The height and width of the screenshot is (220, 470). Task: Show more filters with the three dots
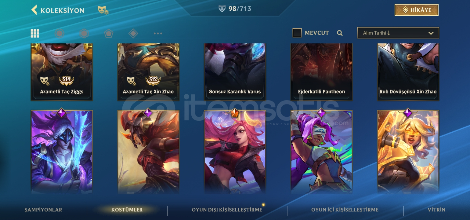158,33
